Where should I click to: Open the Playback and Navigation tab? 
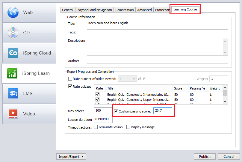[x=94, y=10]
